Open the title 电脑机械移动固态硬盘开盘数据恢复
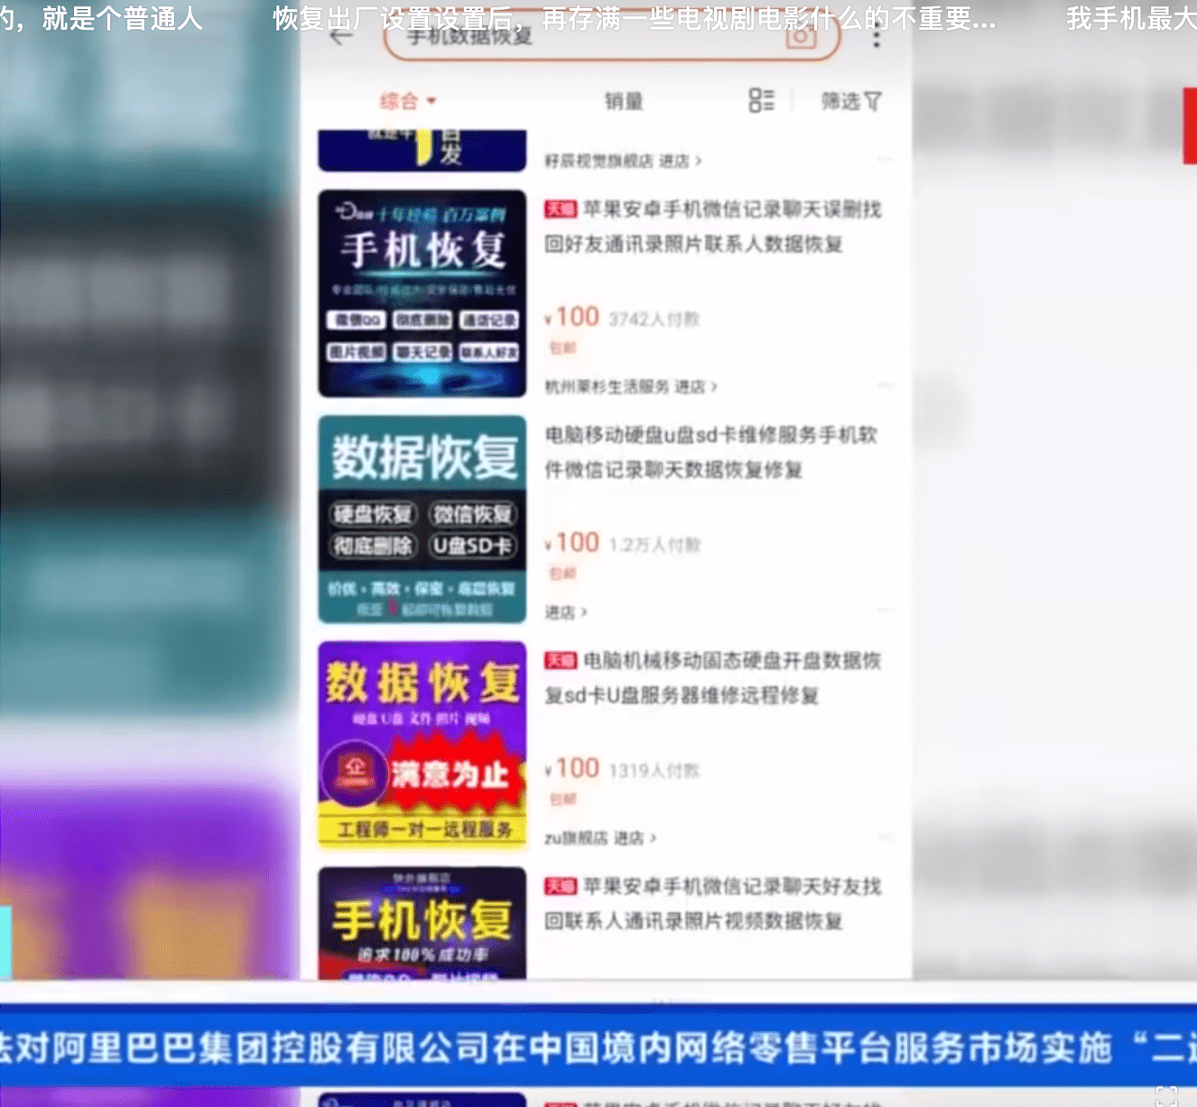Image resolution: width=1197 pixels, height=1107 pixels. click(x=713, y=678)
